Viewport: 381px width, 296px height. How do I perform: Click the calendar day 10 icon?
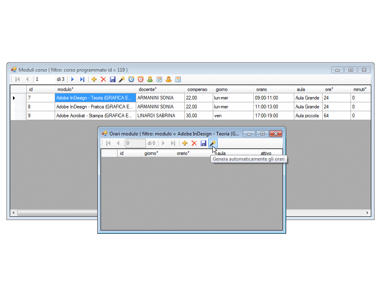point(178,79)
